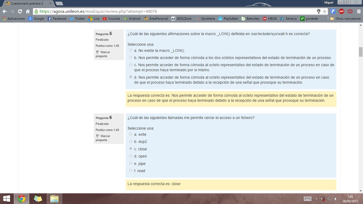
Task: Select option b. dos octetos representativos
Action: pyautogui.click(x=131, y=57)
